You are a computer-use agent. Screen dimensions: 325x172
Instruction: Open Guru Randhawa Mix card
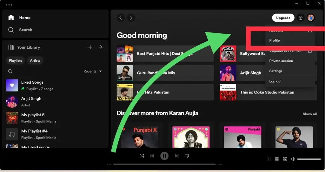(x=165, y=73)
